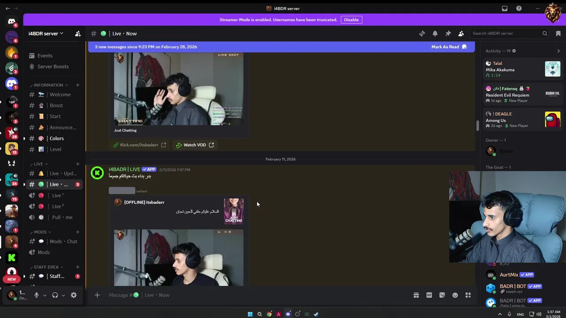Viewport: 566px width, 318px height.
Task: Open the gift icon in message bar
Action: (416, 295)
